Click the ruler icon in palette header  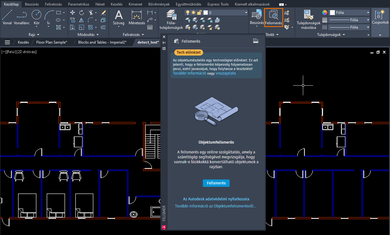pos(255,41)
